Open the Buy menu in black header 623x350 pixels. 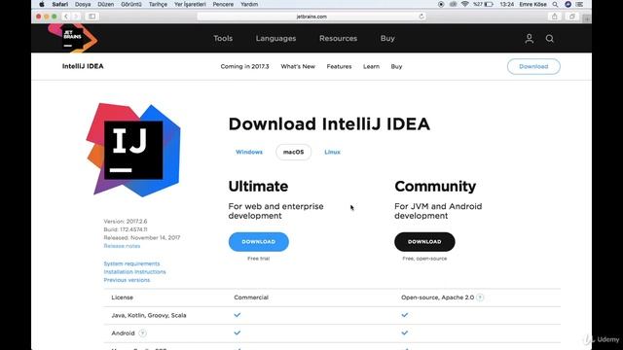coord(387,39)
